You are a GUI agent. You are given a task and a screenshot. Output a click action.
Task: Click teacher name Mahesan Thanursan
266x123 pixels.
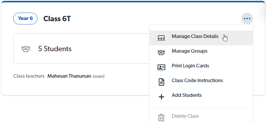69,76
